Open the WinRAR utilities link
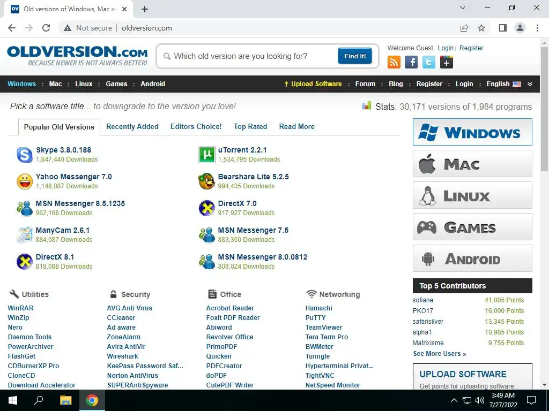The image size is (549, 411). coord(21,308)
